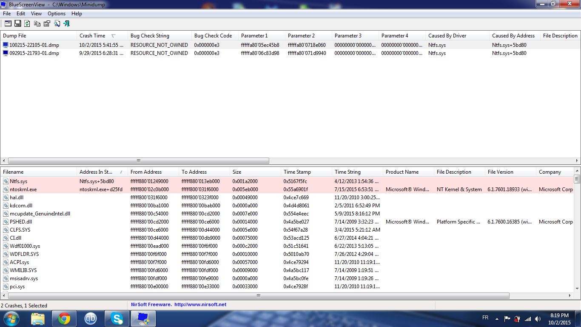Image resolution: width=581 pixels, height=327 pixels.
Task: Click the volume speaker tray icon
Action: click(538, 318)
